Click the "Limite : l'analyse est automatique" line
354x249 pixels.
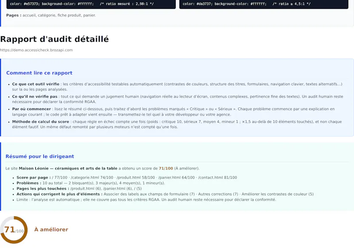coord(146,199)
